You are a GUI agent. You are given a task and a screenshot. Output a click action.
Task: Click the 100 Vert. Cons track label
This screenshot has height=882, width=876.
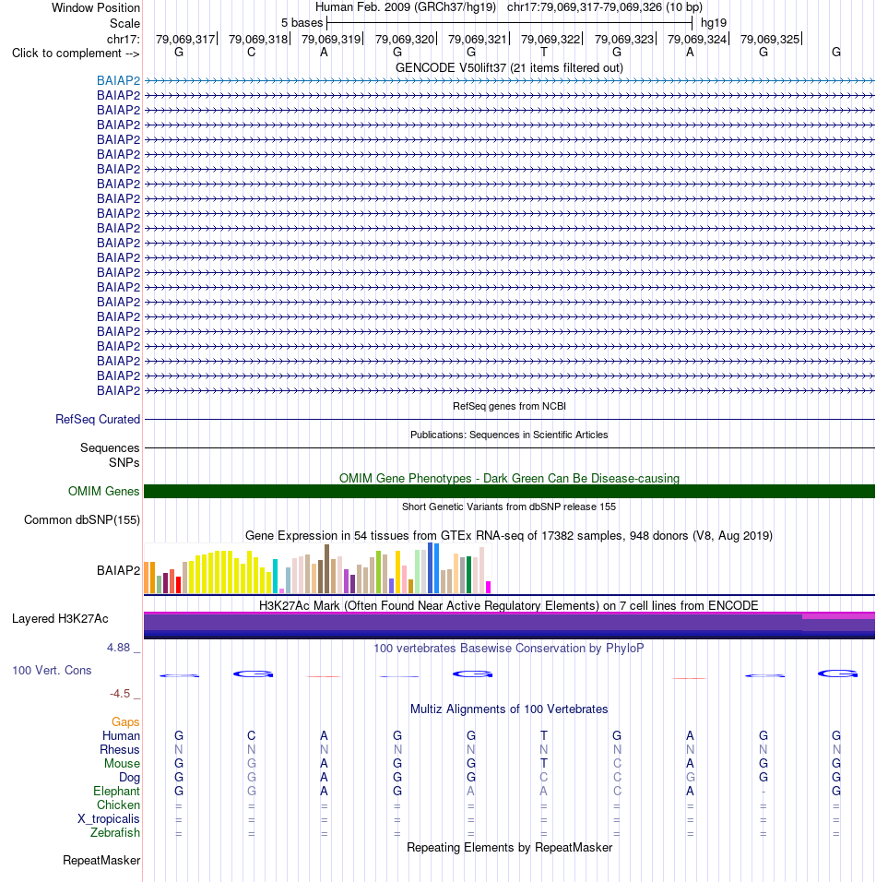pyautogui.click(x=52, y=671)
